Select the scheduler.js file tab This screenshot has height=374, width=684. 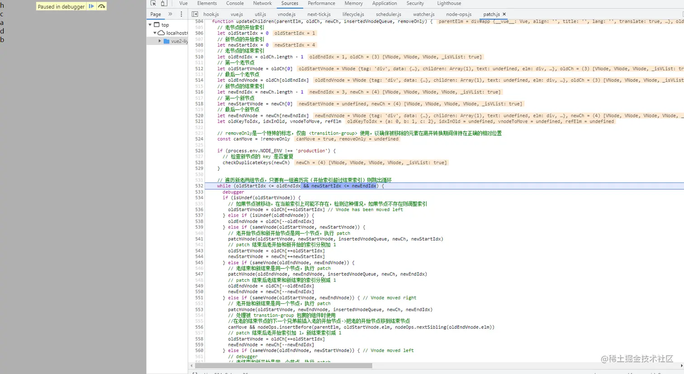click(x=388, y=14)
